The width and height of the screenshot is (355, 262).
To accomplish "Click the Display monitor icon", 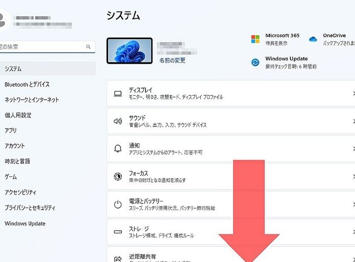I will pyautogui.click(x=118, y=94).
